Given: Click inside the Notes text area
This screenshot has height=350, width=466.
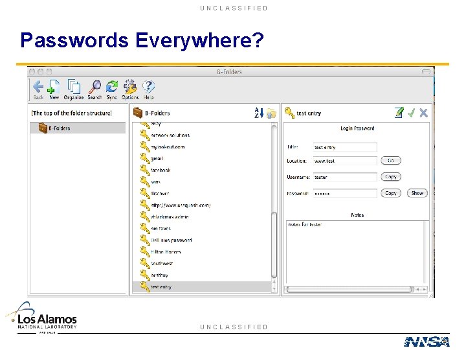Looking at the screenshot, I should click(x=355, y=252).
